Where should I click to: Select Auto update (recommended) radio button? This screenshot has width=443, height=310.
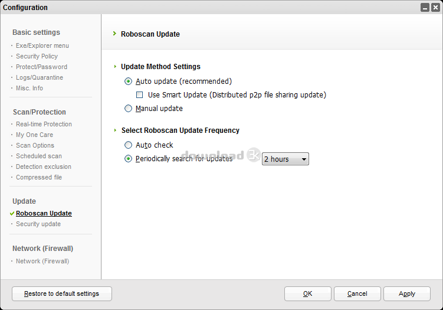(128, 81)
